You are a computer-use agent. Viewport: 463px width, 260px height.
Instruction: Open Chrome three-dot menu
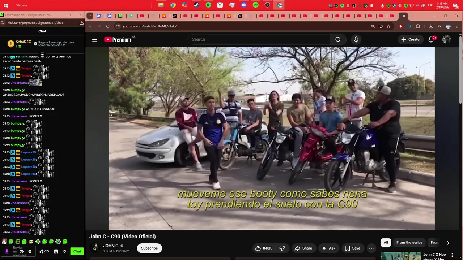[457, 26]
